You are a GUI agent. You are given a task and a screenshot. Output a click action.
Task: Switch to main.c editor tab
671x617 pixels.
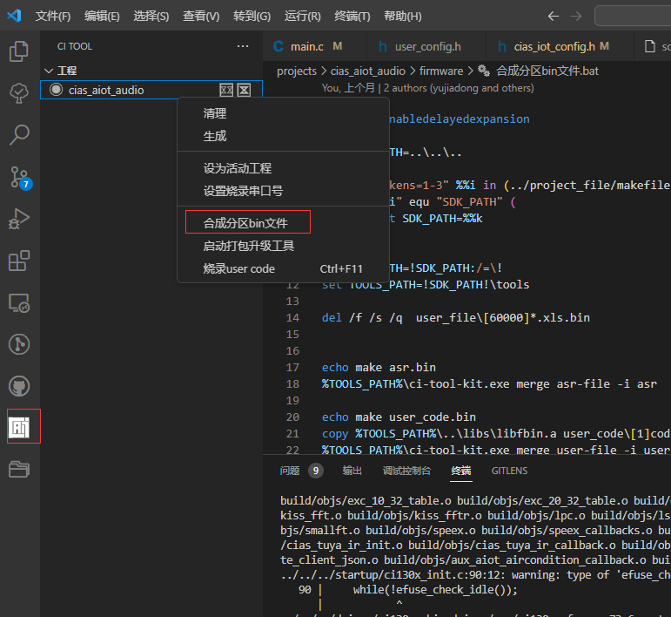tap(314, 46)
